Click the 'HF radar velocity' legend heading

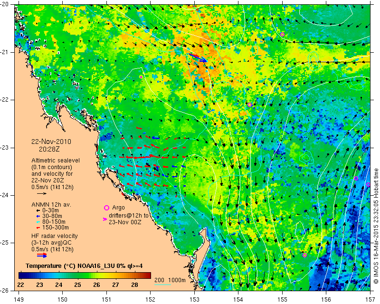coord(55,236)
